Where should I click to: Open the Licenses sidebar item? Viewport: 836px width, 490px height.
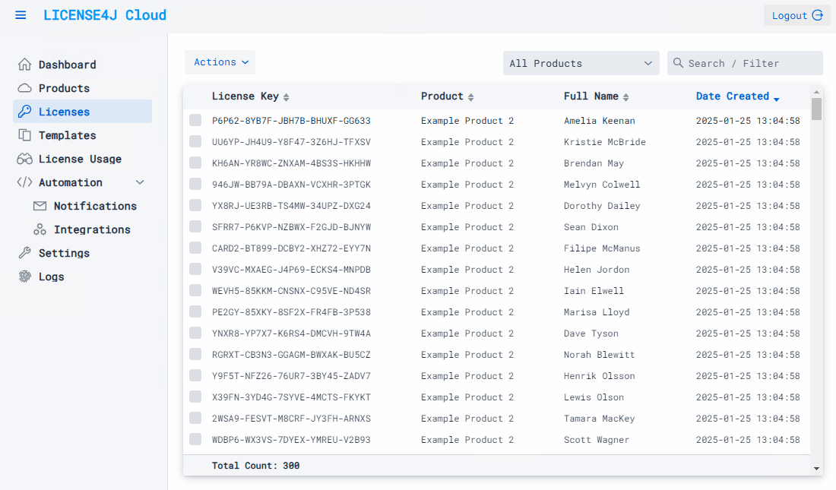64,112
